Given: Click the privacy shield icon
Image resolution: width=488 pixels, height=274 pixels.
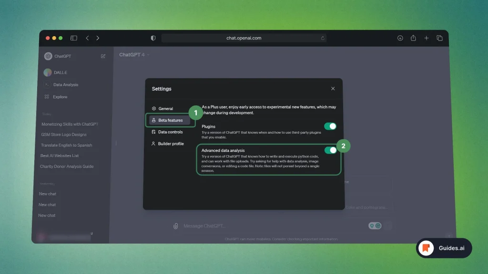Looking at the screenshot, I should [x=153, y=38].
